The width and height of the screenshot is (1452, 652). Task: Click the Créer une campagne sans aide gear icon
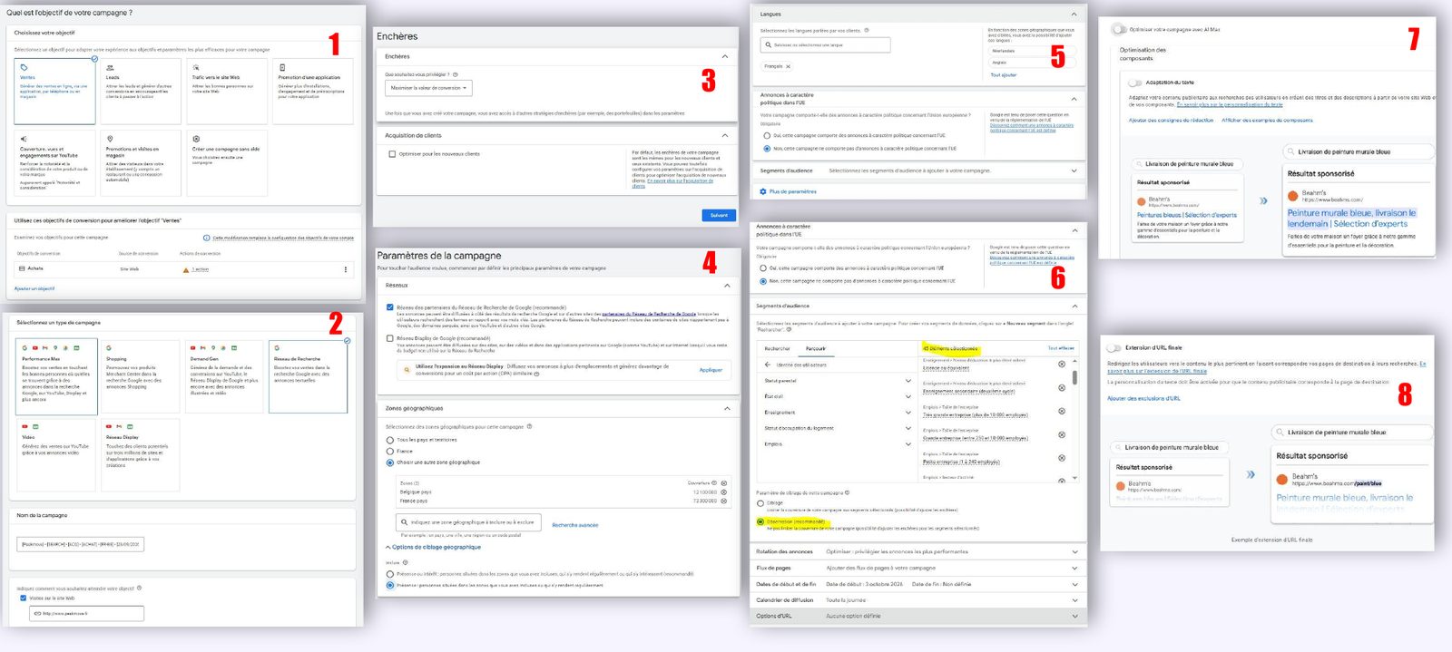coord(196,139)
